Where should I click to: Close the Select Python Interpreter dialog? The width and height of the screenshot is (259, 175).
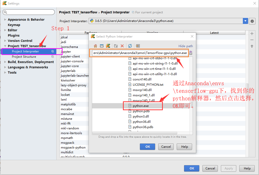tap(192, 36)
